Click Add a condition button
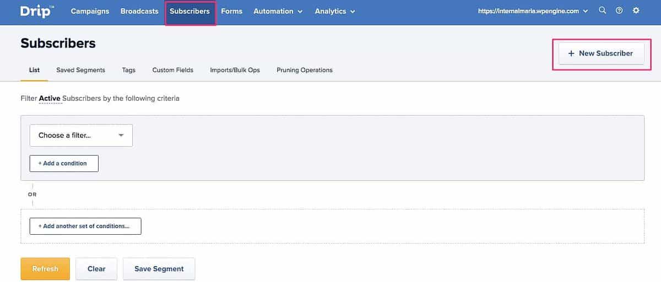This screenshot has width=661, height=282. (x=64, y=163)
